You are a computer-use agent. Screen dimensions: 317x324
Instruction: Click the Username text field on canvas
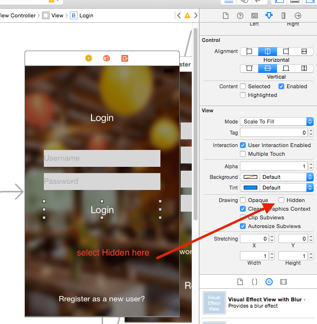coord(102,158)
